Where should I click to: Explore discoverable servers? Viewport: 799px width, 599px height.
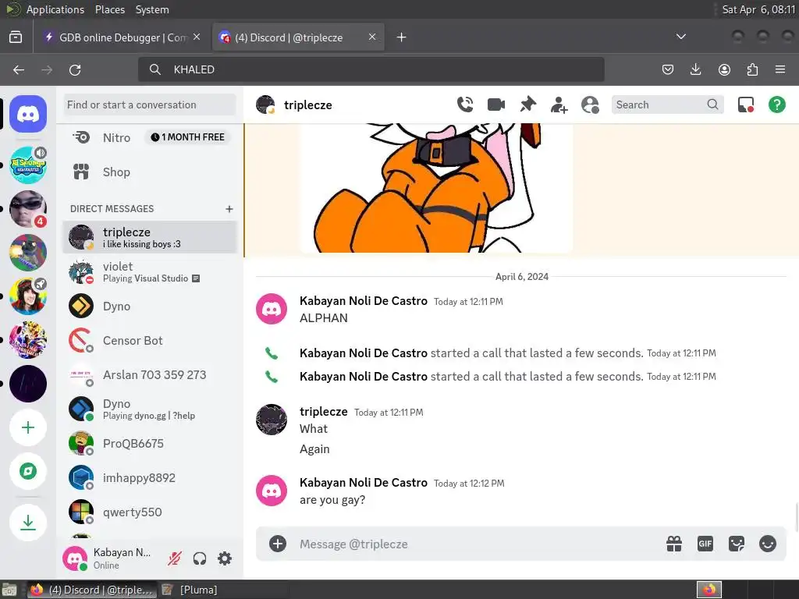click(28, 471)
